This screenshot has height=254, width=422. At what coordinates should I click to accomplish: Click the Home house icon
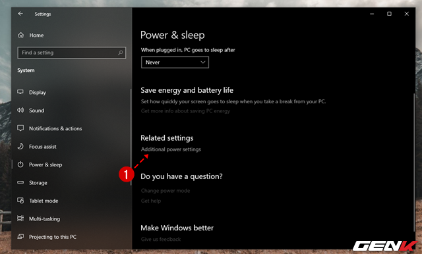pyautogui.click(x=20, y=35)
